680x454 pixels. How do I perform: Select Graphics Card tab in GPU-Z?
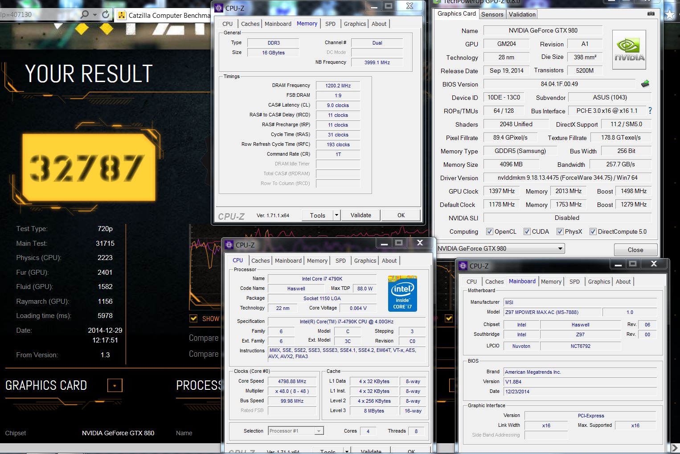[x=457, y=14]
